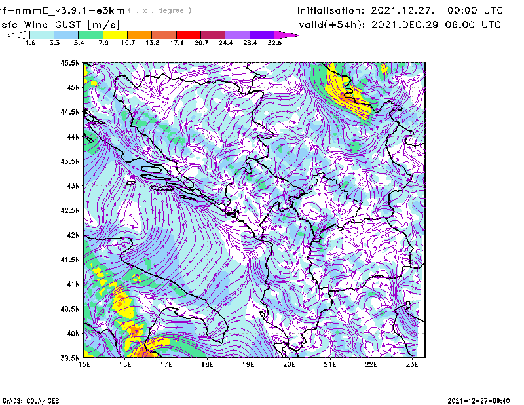Click the 32.6 legend value

tap(274, 43)
